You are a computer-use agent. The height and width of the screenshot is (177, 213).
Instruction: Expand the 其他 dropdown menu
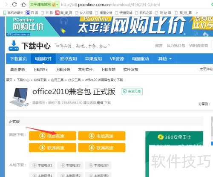[165, 59]
